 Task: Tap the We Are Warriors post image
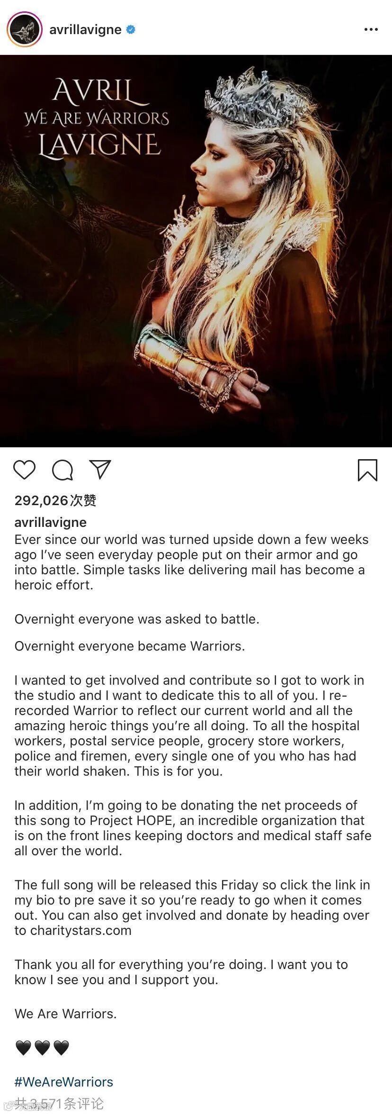(x=196, y=251)
